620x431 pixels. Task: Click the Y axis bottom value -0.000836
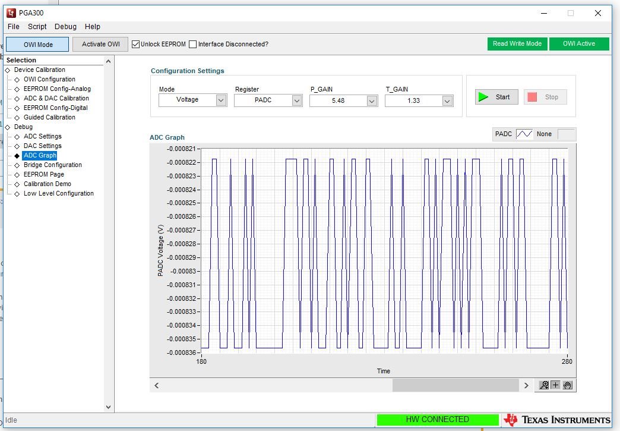coord(182,353)
